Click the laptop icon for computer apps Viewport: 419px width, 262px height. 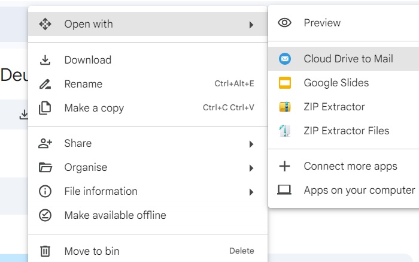[x=284, y=190]
